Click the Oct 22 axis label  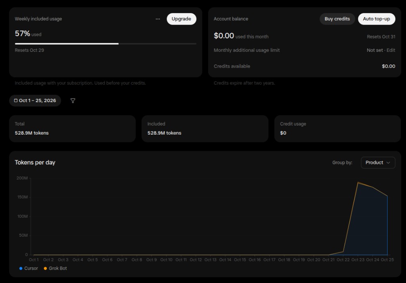(343, 260)
